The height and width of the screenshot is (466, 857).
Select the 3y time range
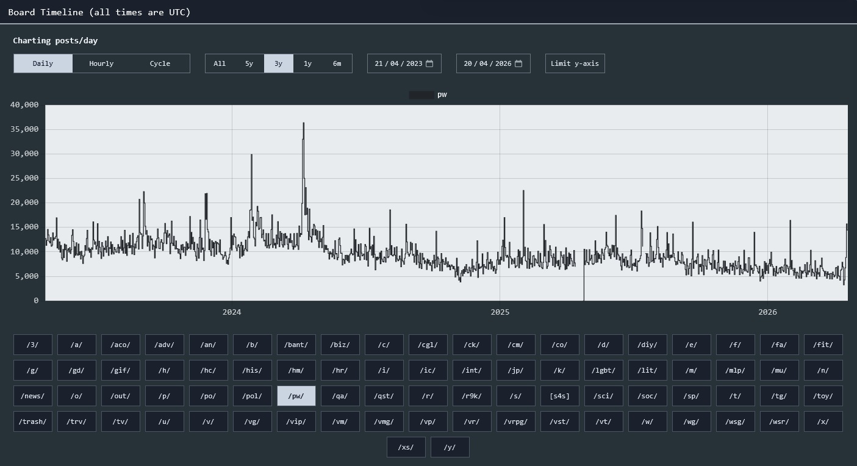click(x=278, y=63)
